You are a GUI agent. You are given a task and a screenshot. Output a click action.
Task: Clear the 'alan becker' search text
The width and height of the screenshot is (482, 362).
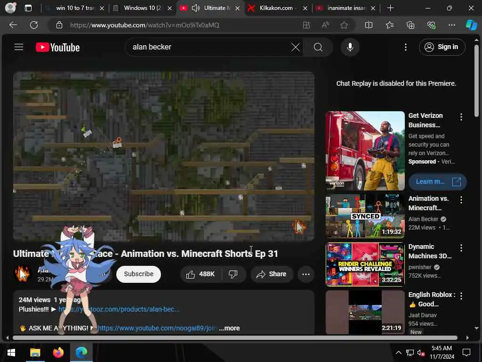tap(296, 47)
